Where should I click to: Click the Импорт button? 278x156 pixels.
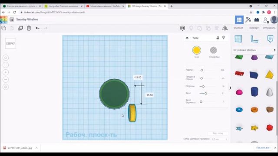click(x=238, y=28)
